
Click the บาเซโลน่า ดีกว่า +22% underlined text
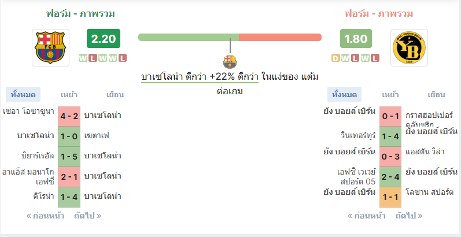tap(200, 77)
